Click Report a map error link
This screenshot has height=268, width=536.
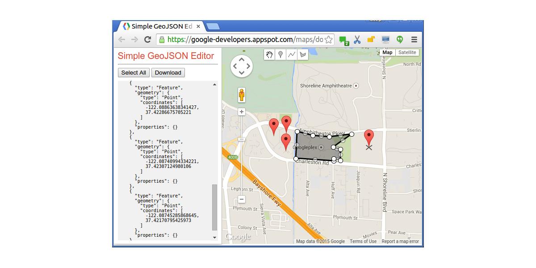(400, 241)
